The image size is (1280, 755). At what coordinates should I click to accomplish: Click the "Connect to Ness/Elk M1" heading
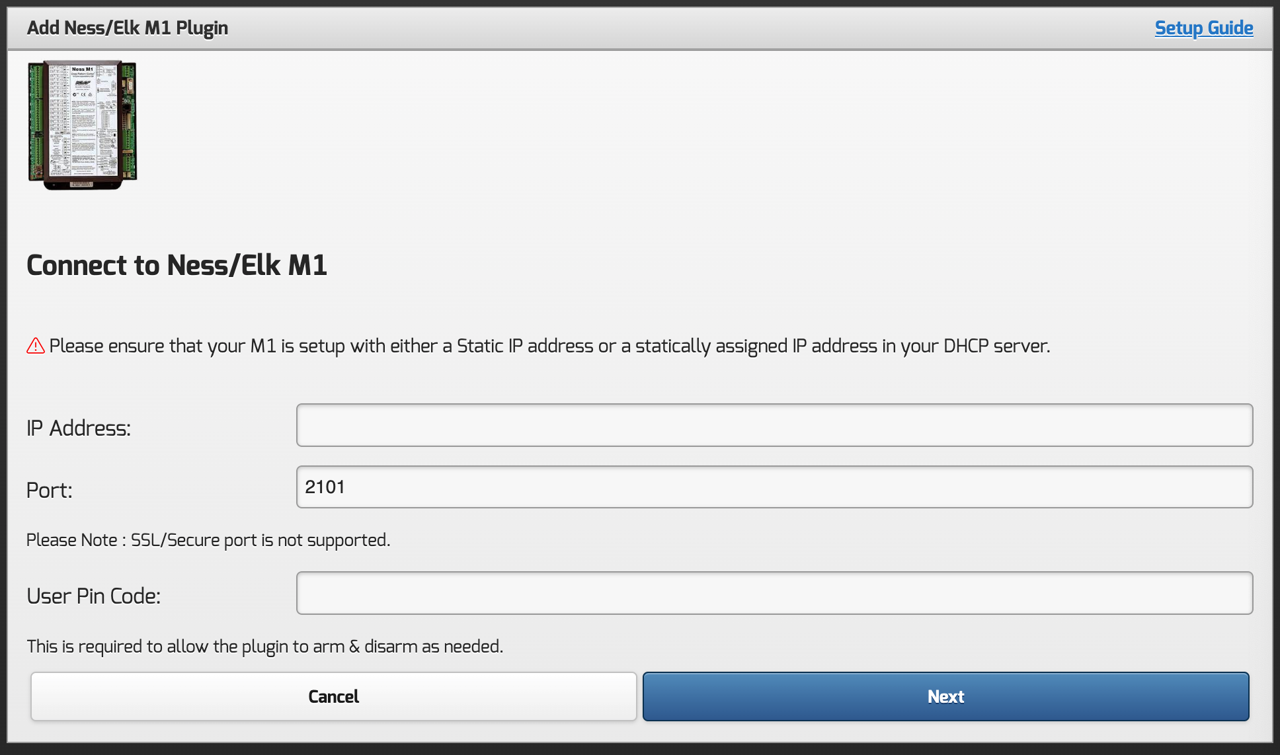click(177, 265)
